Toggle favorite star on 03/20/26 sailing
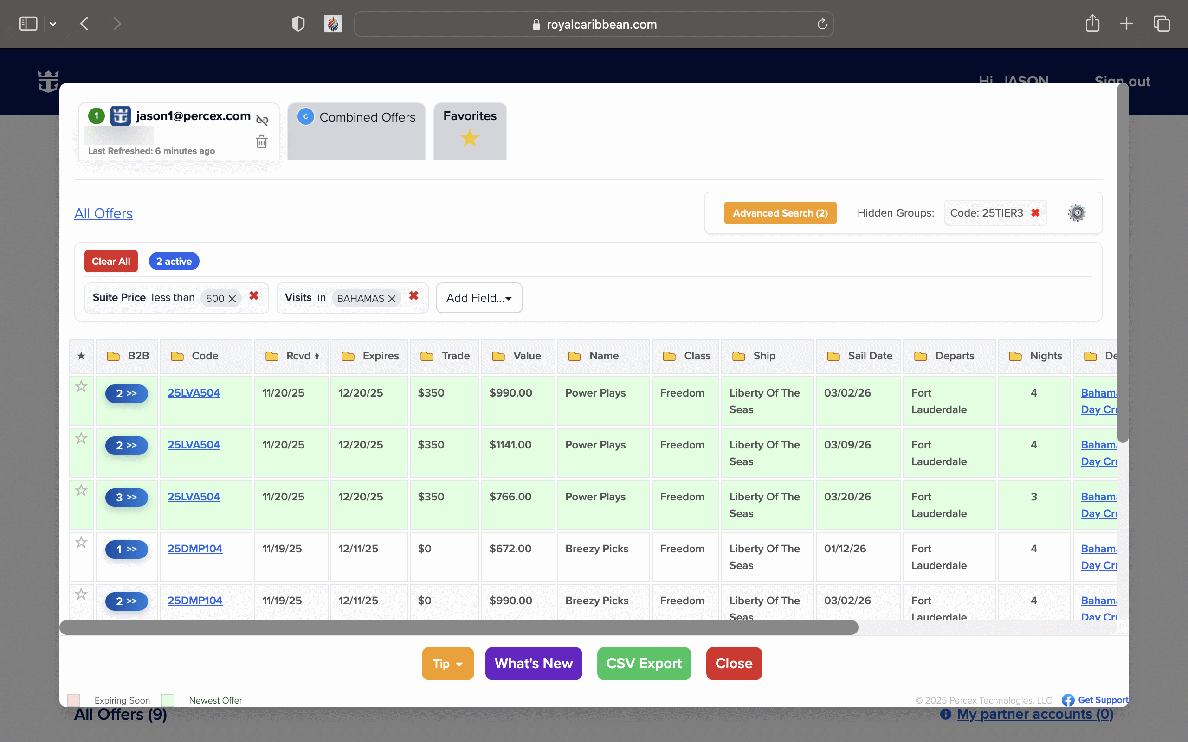 coord(81,491)
